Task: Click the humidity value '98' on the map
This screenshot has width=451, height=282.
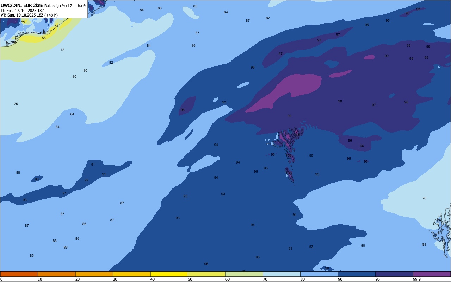Action: [340, 101]
